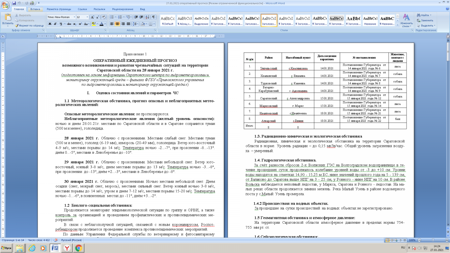The height and width of the screenshot is (253, 450).
Task: Increase paragraph indent
Action: click(141, 17)
